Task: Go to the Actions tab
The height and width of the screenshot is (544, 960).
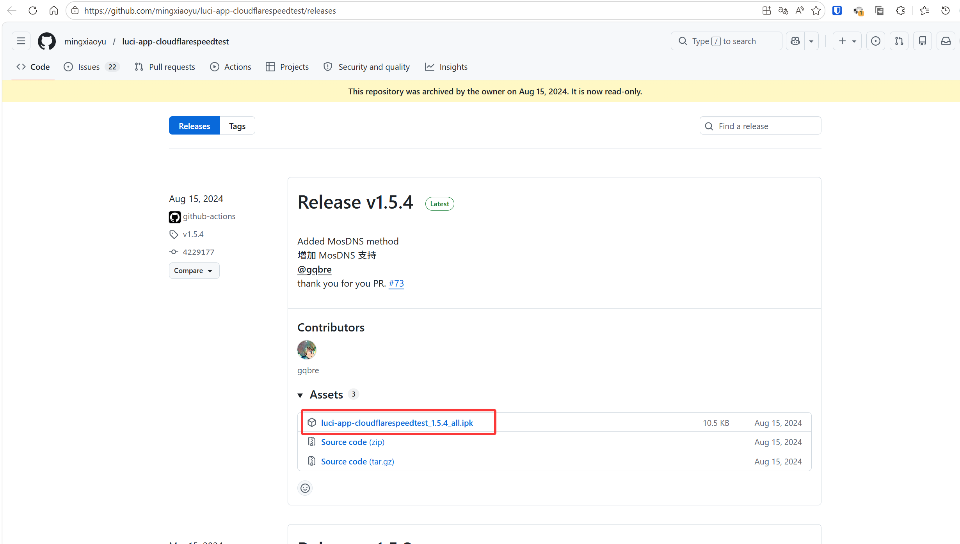Action: coord(237,67)
